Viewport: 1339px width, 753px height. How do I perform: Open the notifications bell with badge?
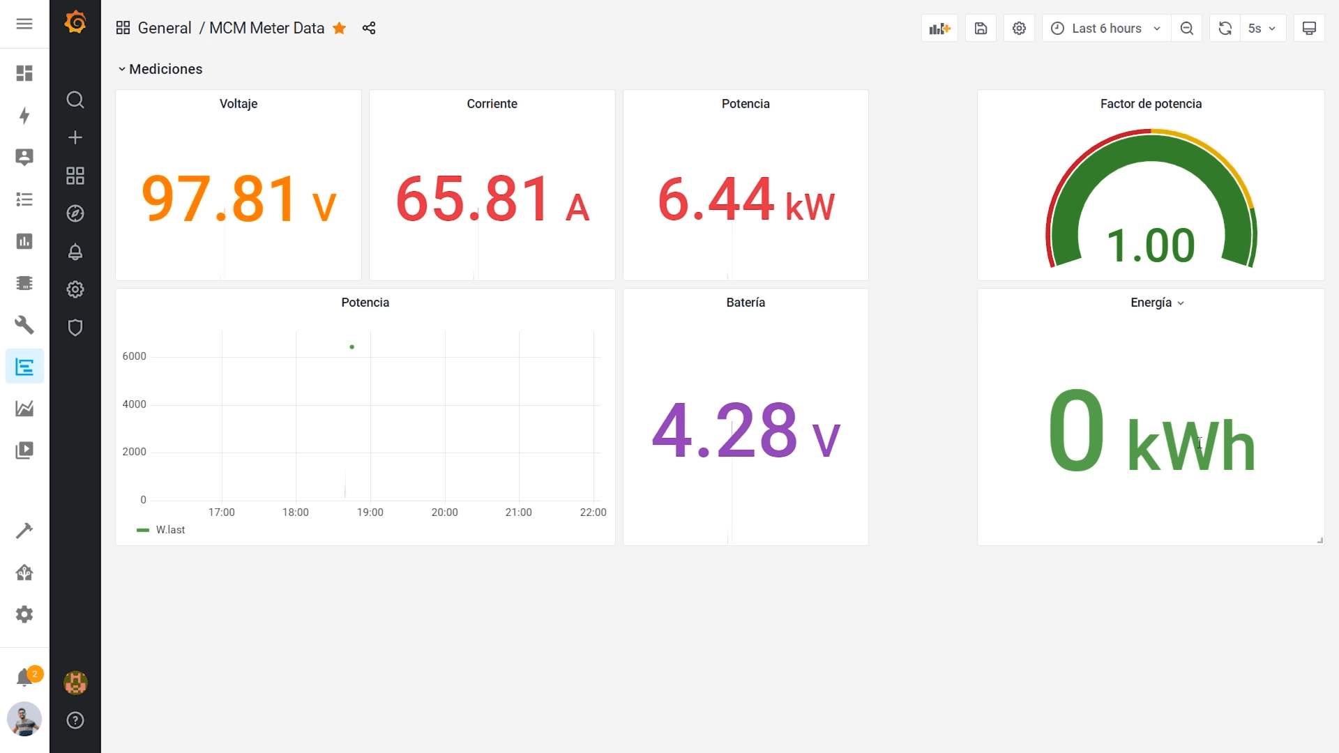pos(25,677)
